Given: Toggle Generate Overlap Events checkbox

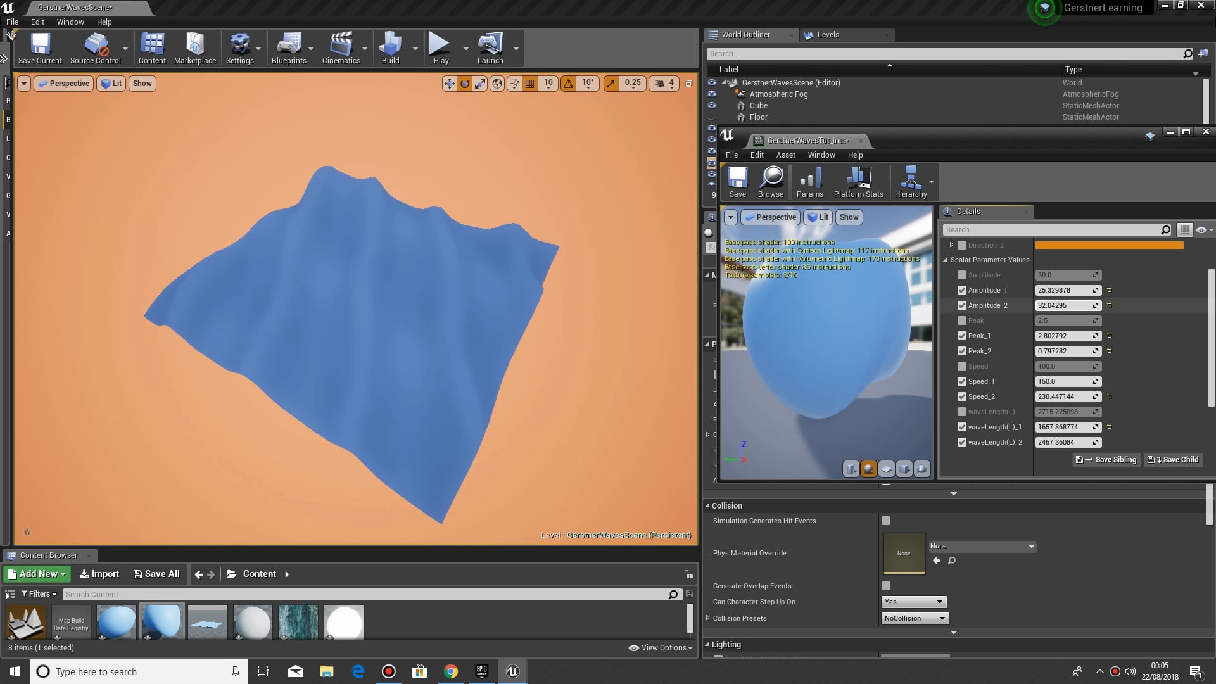Looking at the screenshot, I should pyautogui.click(x=886, y=586).
